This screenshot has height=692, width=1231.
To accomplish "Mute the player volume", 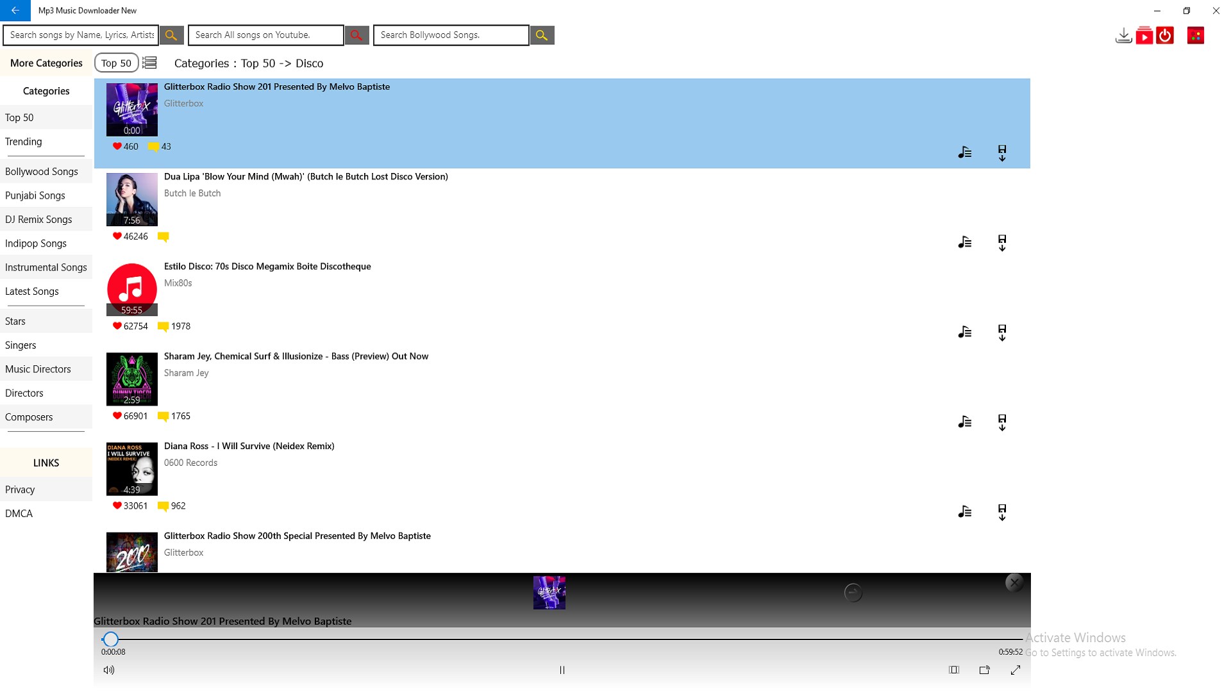I will (x=109, y=670).
